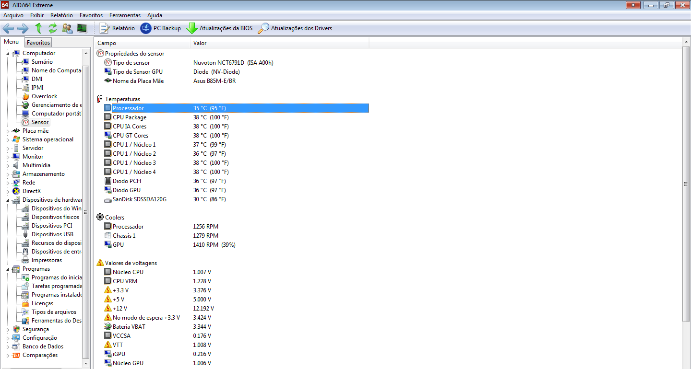
Task: Click the Back navigation arrow icon
Action: [x=8, y=28]
